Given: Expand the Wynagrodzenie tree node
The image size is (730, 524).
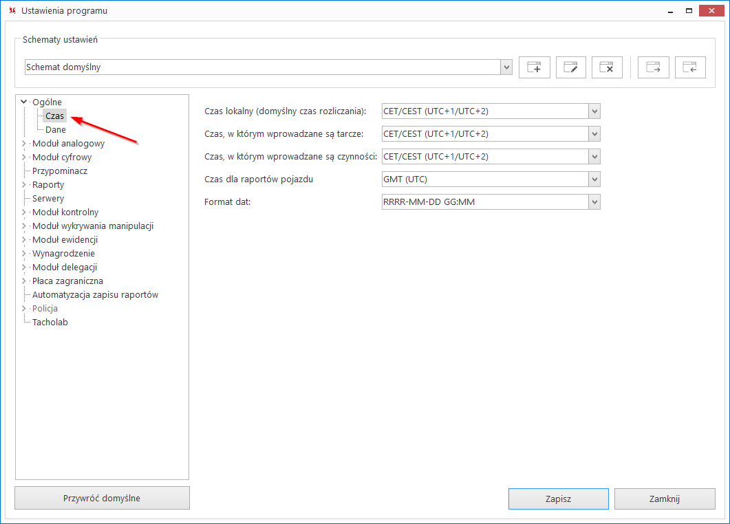Looking at the screenshot, I should click(x=24, y=254).
